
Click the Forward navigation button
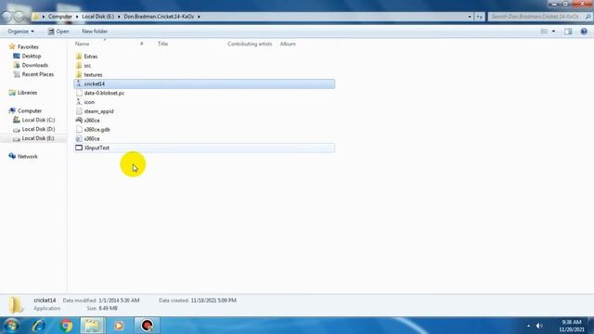pos(19,17)
